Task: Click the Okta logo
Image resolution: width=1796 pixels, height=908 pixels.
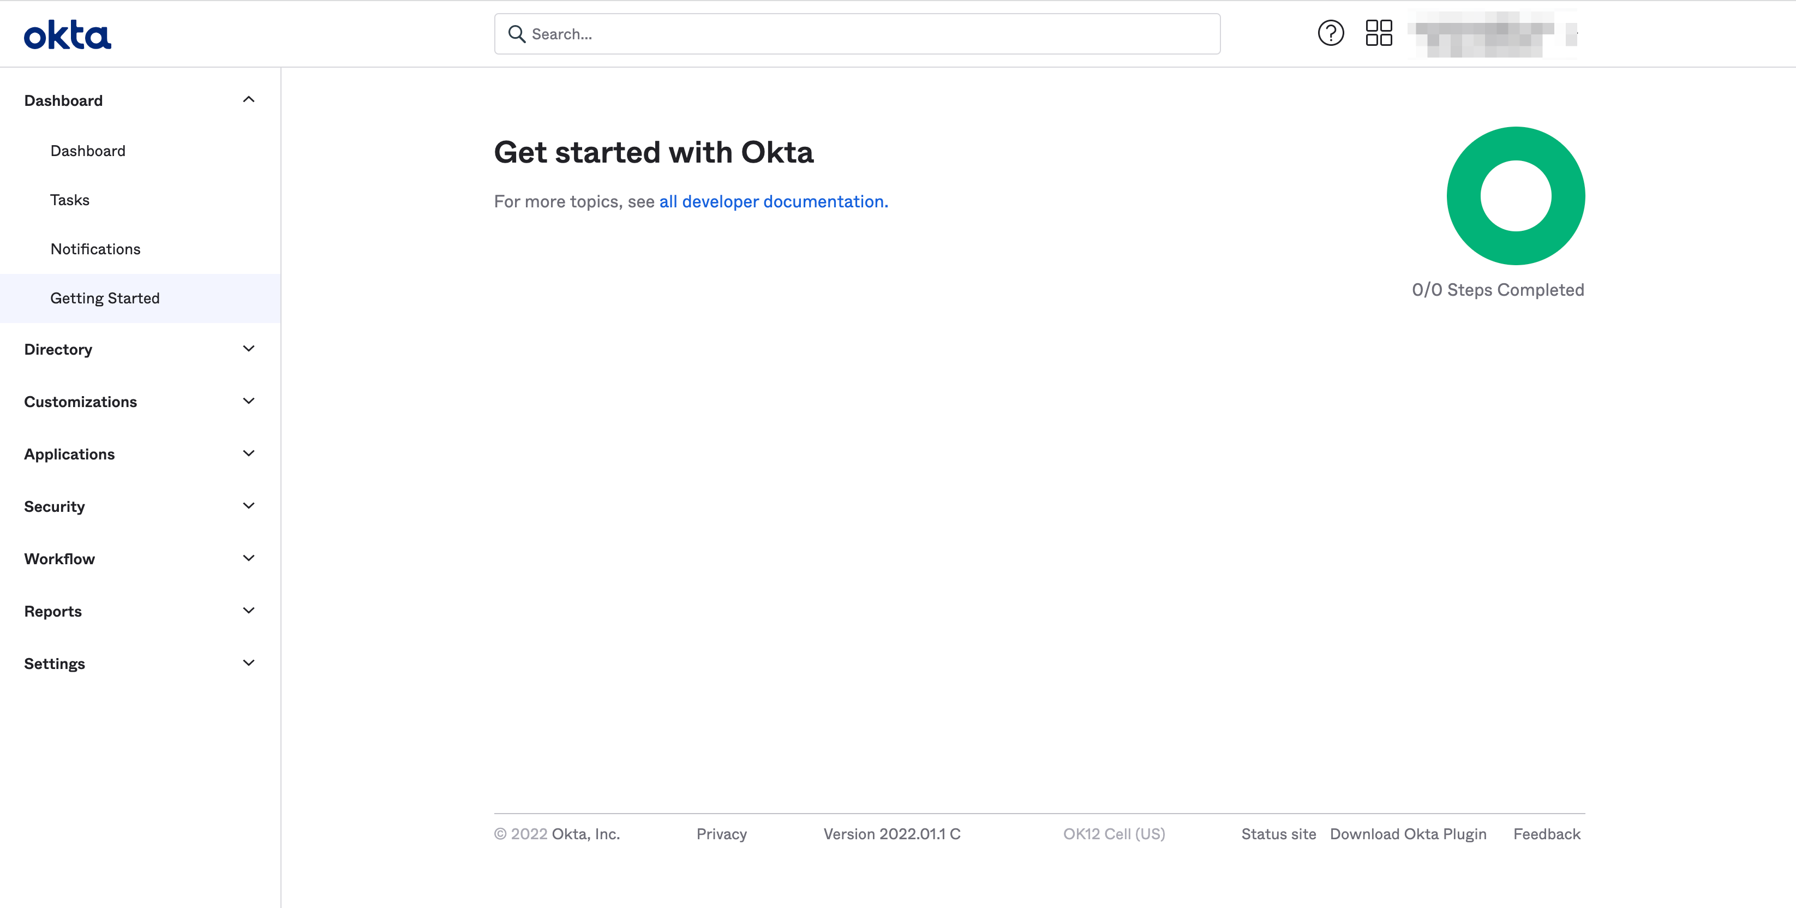Action: coord(67,33)
